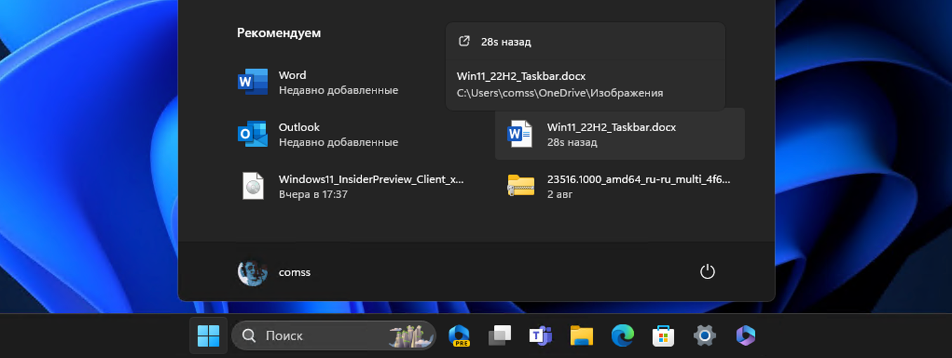Launch Copilot icon on the taskbar

[x=745, y=336]
